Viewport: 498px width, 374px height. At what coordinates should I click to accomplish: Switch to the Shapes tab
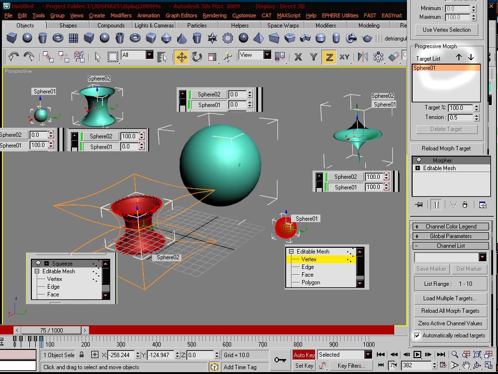(68, 26)
